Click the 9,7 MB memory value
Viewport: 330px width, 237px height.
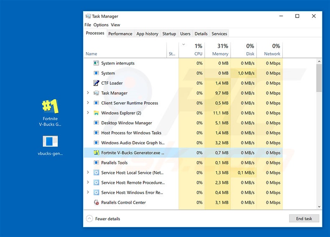[222, 93]
